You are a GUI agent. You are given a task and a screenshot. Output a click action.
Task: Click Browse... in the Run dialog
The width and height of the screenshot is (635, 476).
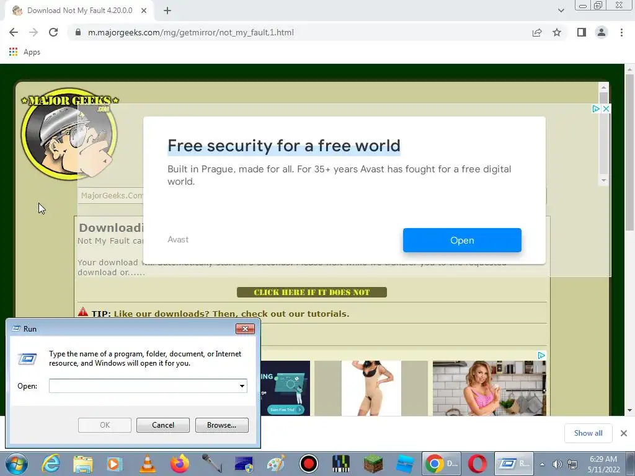(221, 425)
